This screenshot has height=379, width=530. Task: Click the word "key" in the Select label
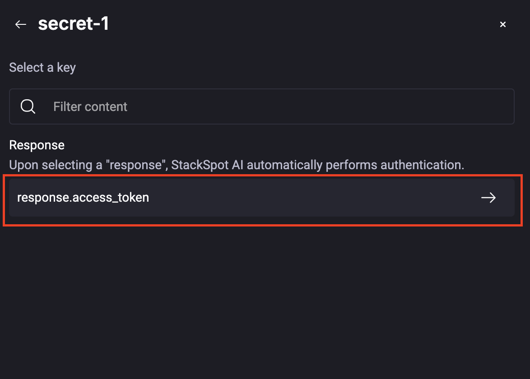click(x=66, y=68)
